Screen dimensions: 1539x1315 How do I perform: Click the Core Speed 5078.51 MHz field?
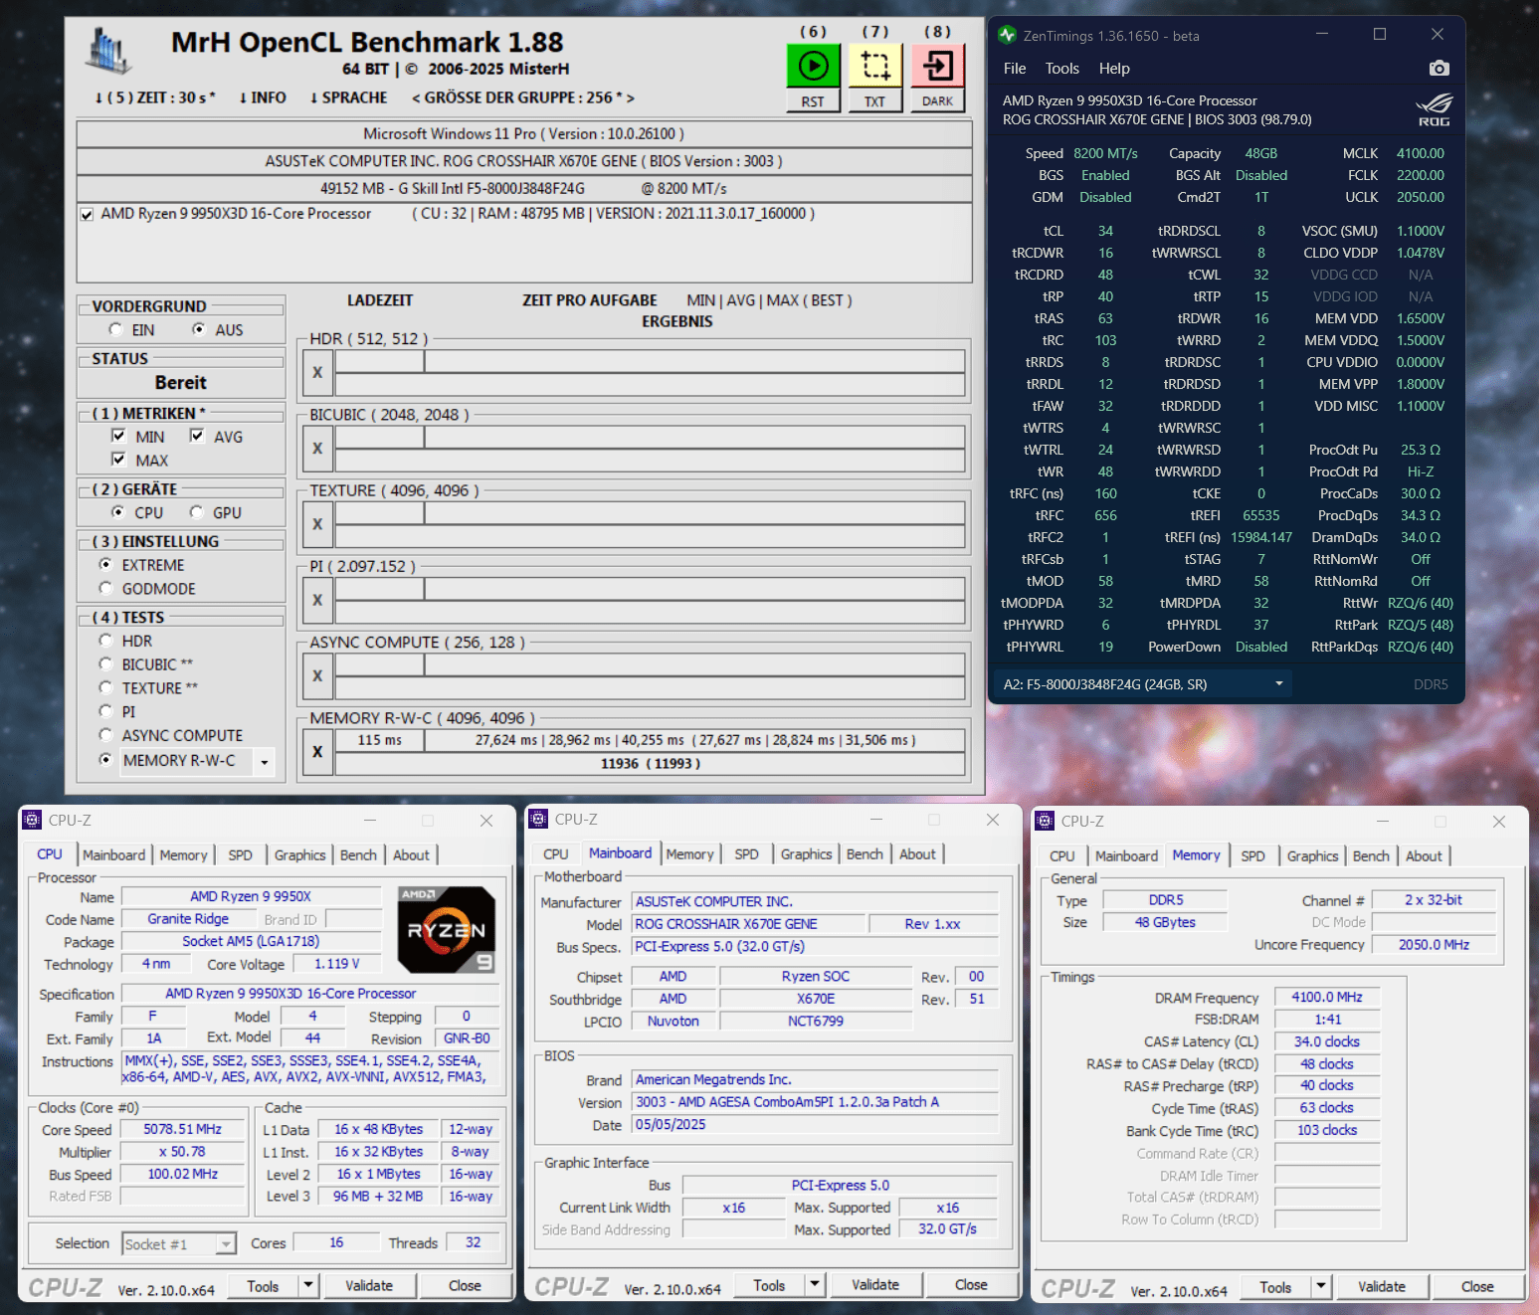[182, 1129]
